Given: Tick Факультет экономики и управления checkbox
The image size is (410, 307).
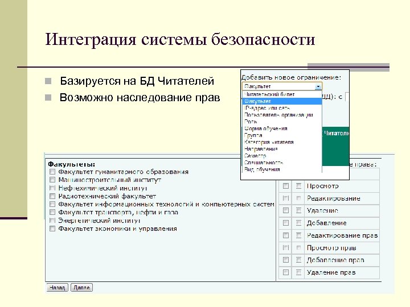Looking at the screenshot, I should (x=52, y=229).
